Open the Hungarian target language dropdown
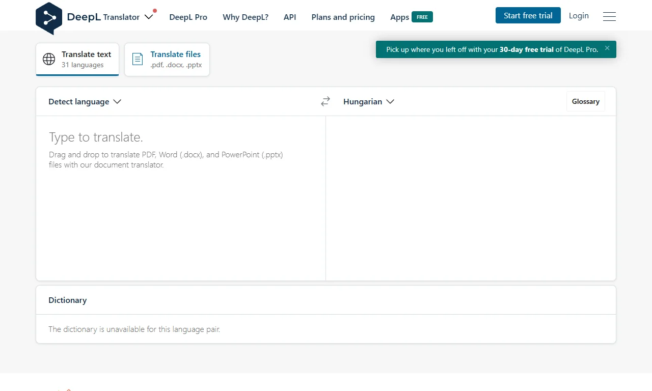 (369, 102)
